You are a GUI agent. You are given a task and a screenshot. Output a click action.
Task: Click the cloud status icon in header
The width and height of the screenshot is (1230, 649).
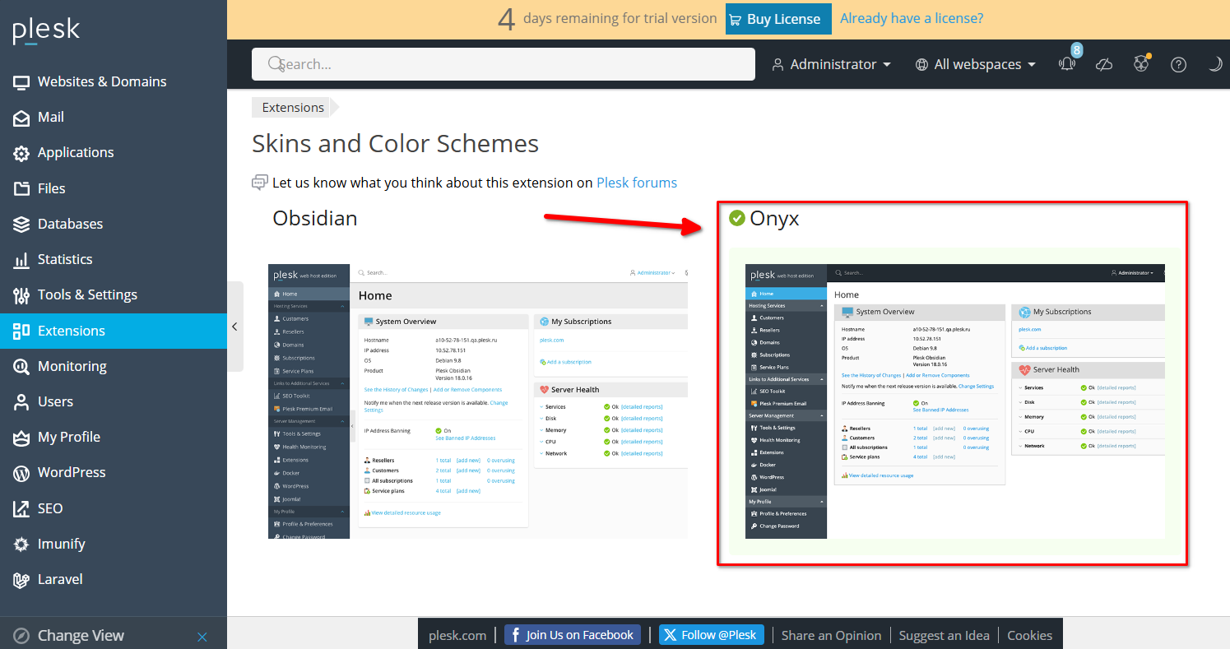[1104, 64]
